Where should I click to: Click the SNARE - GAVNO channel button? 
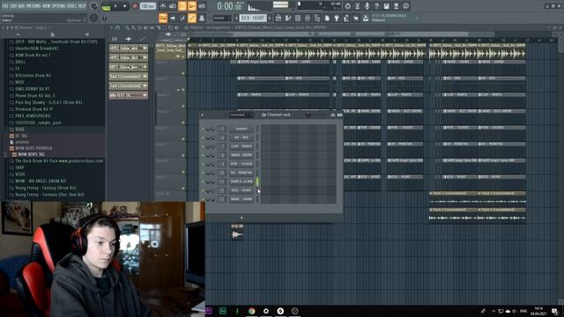[241, 199]
